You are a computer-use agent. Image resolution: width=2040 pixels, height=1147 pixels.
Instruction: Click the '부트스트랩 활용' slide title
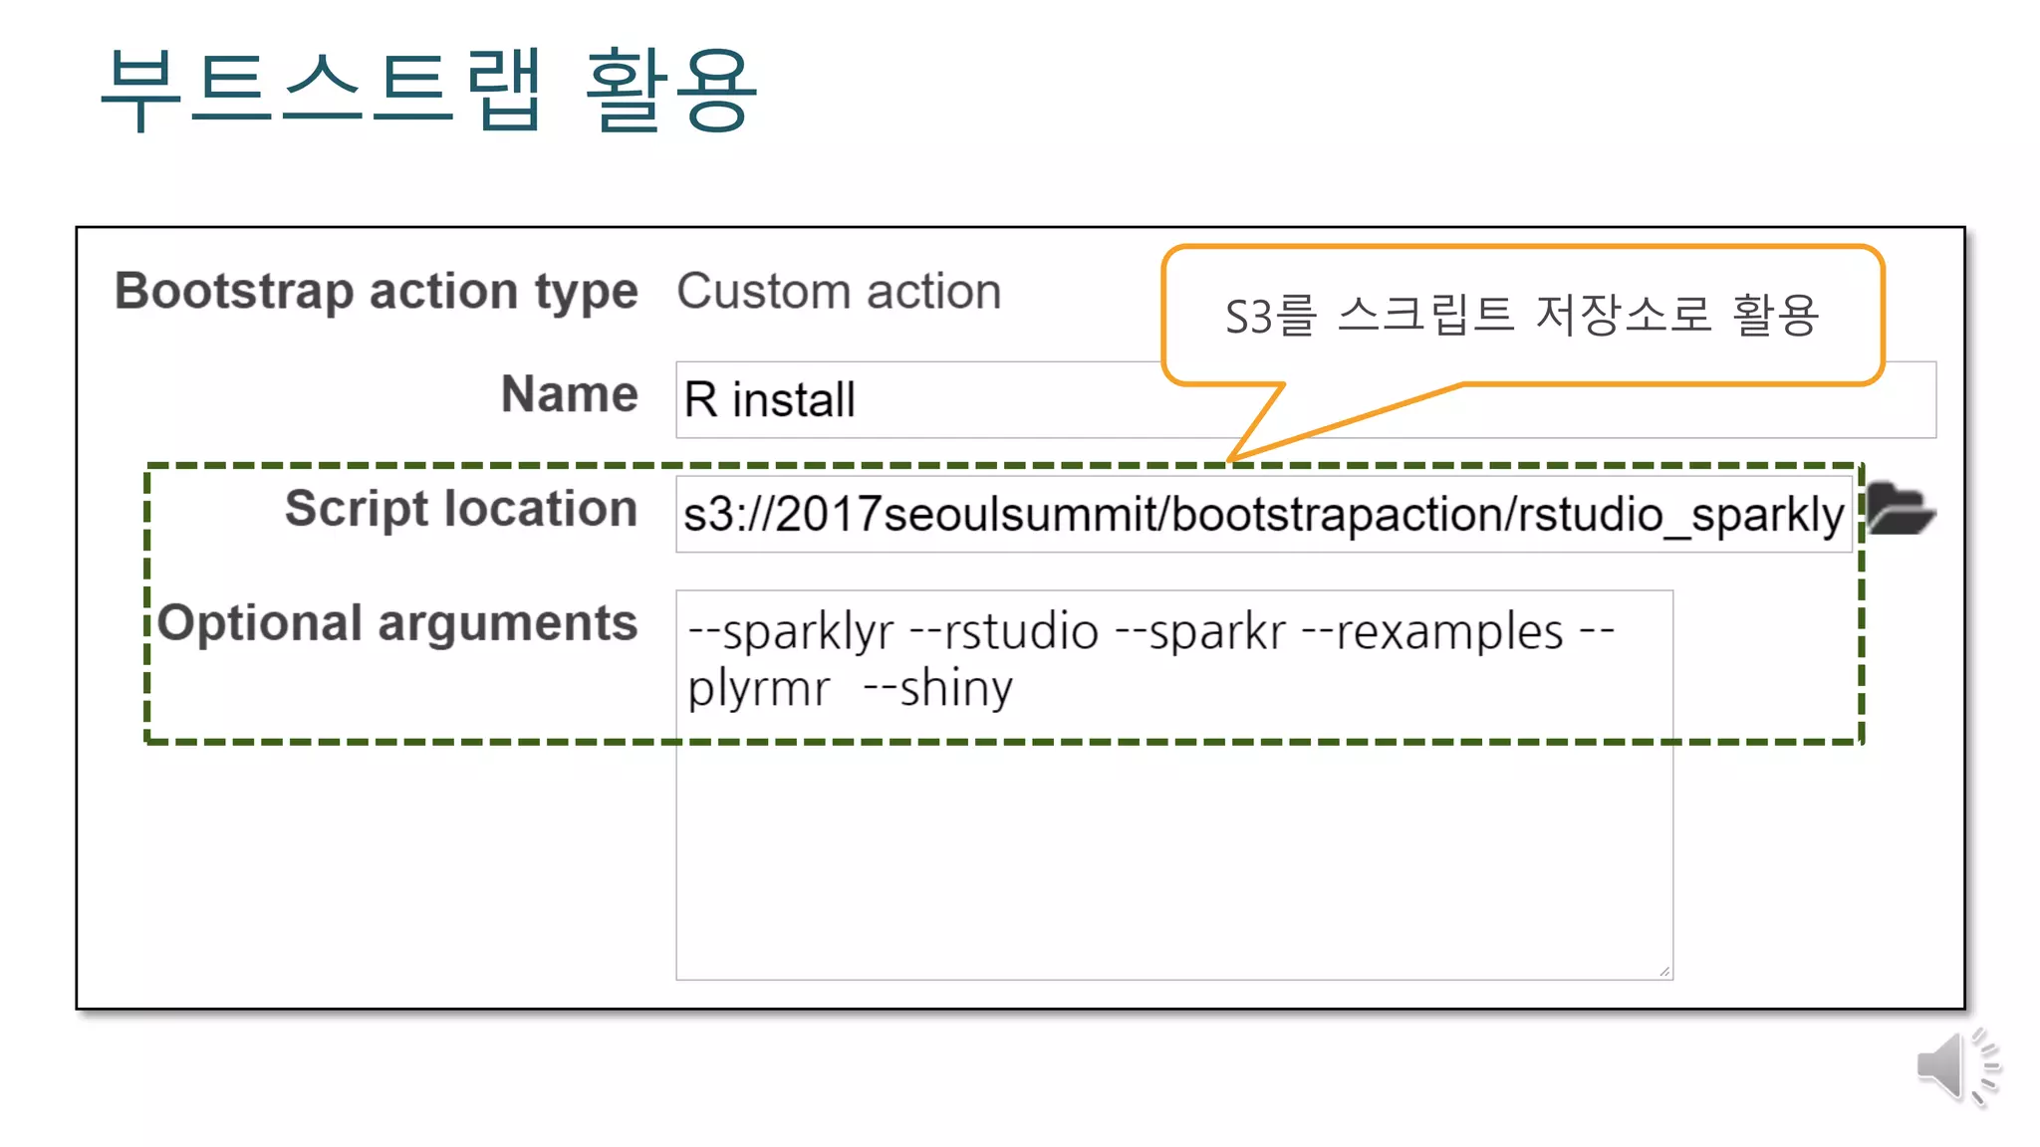click(x=429, y=90)
